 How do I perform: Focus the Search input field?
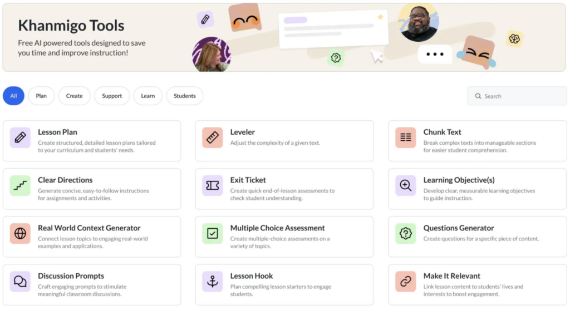click(517, 96)
